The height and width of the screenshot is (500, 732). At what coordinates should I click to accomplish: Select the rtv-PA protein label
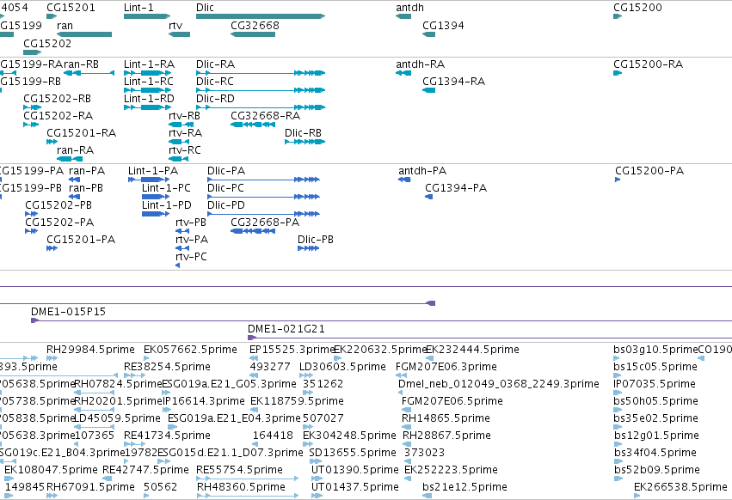pos(192,241)
